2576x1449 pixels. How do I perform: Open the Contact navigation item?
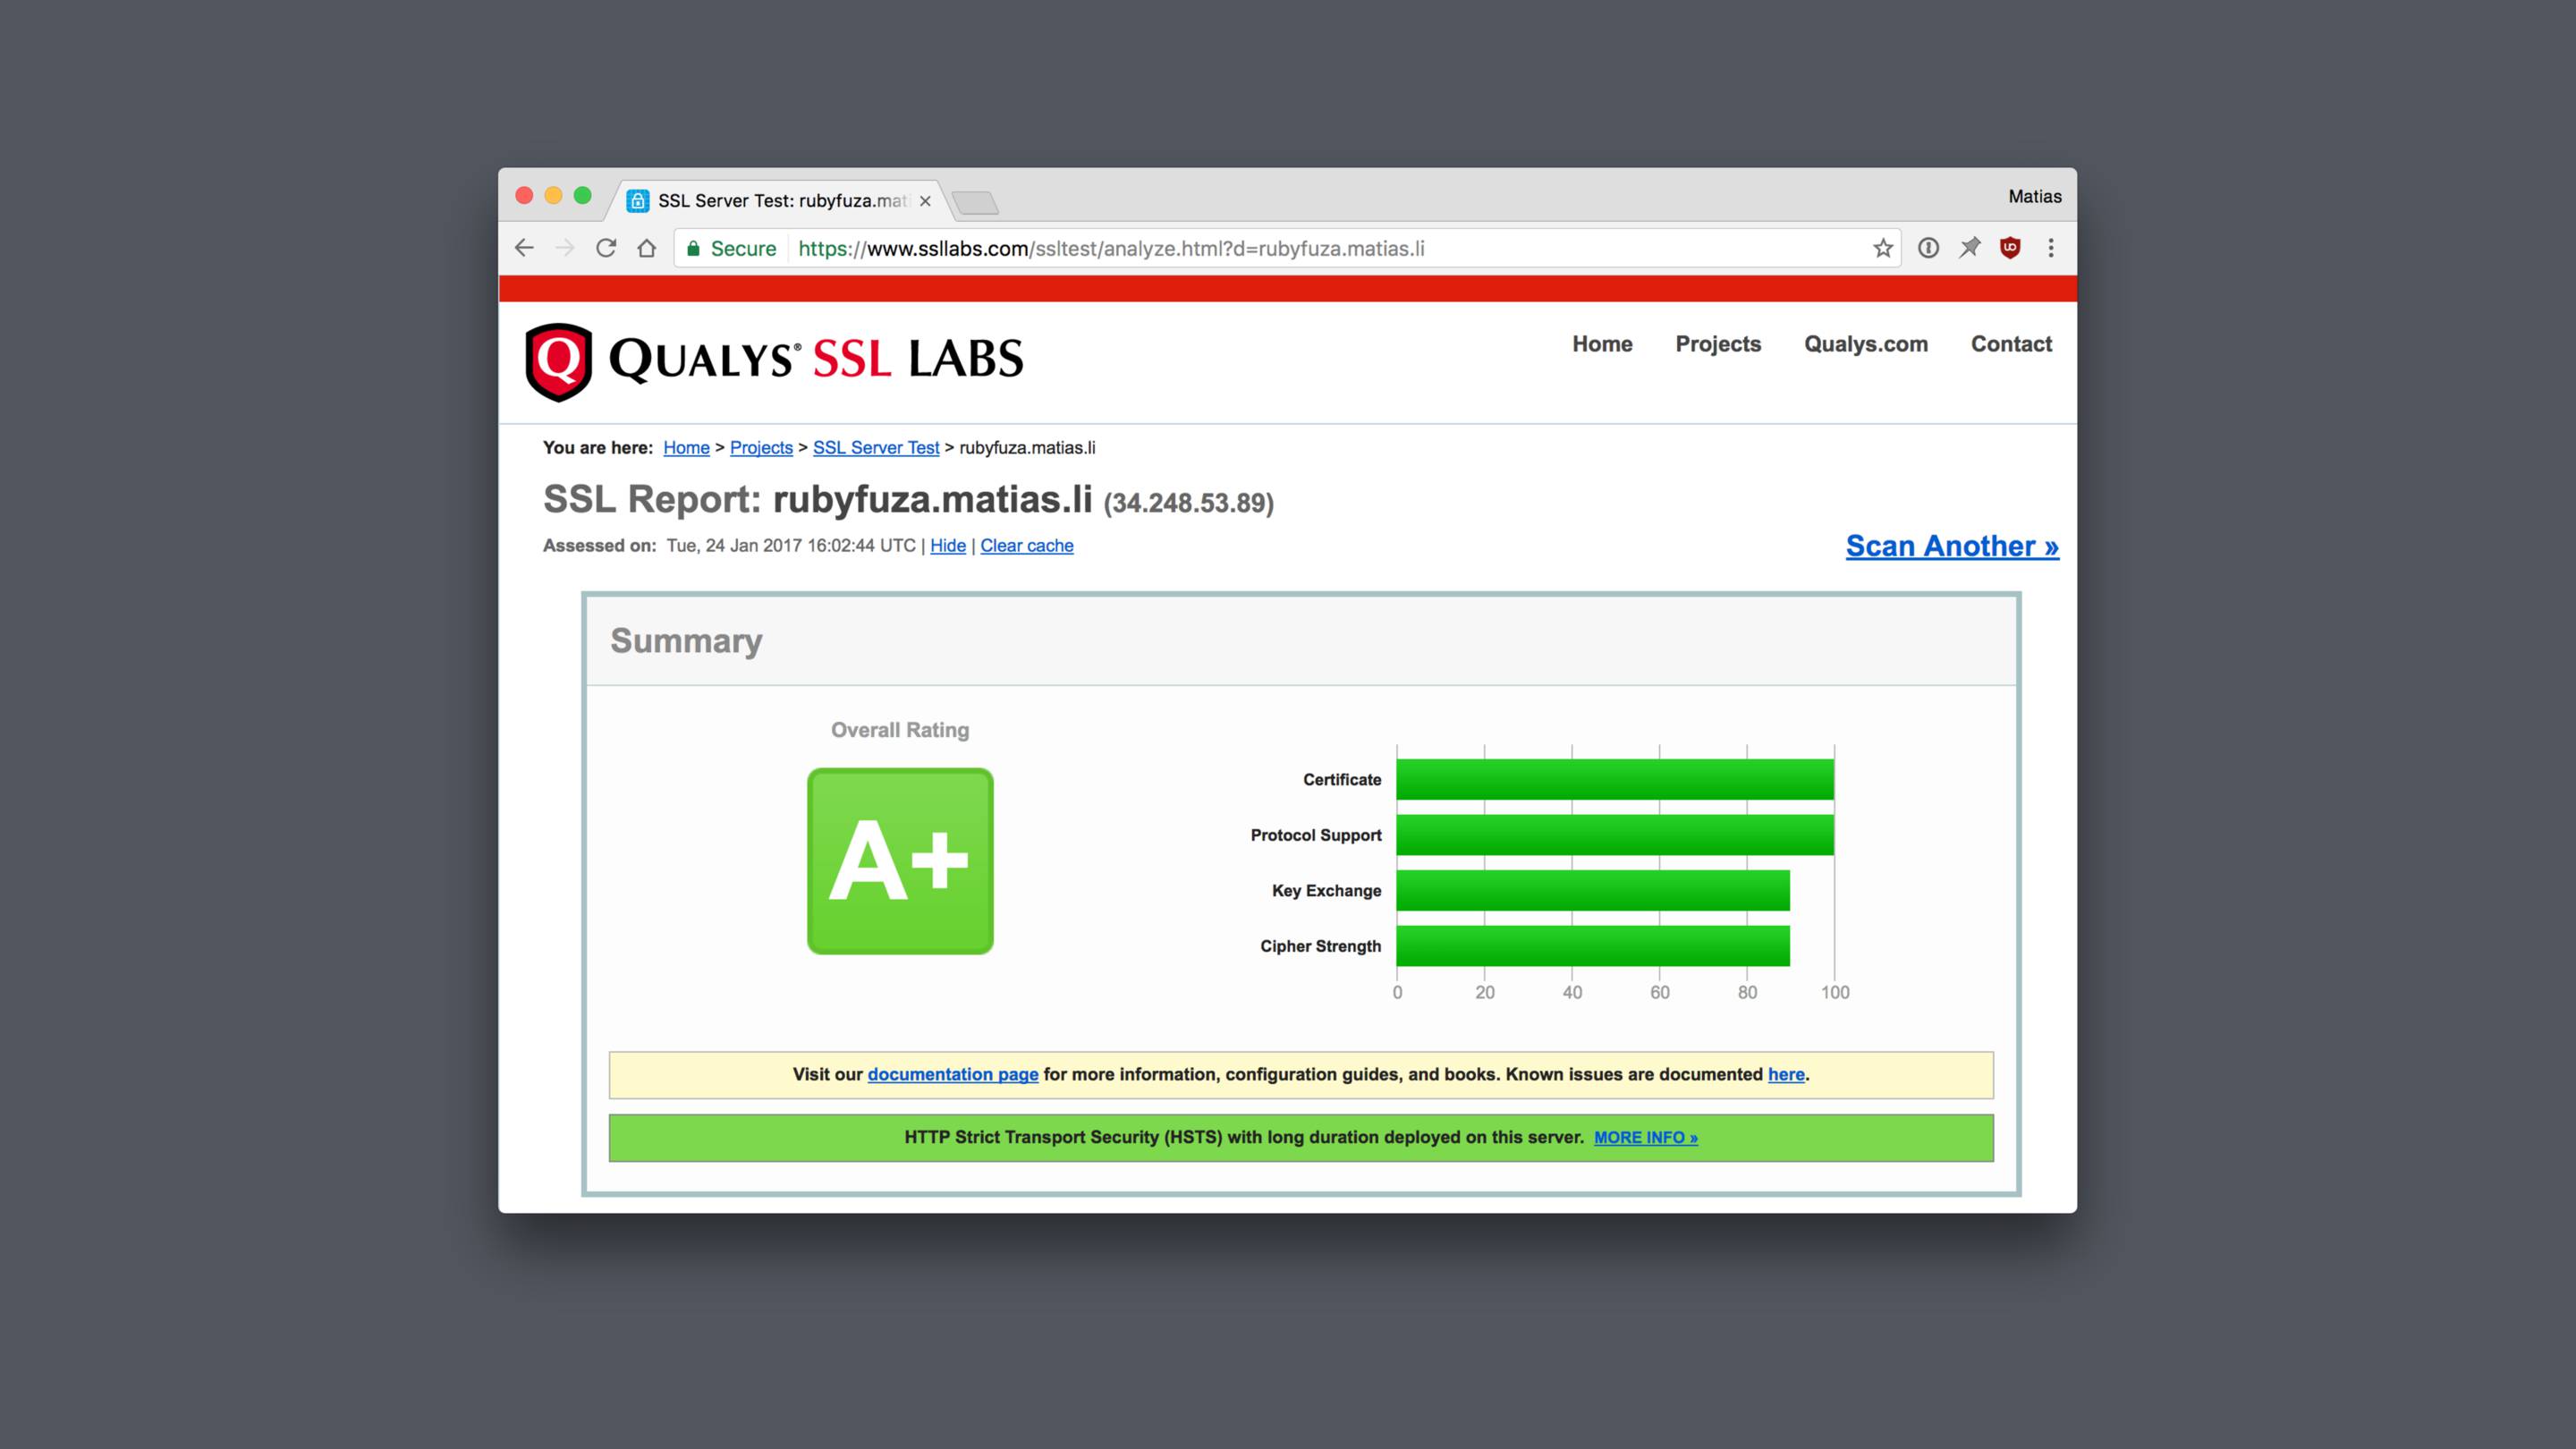tap(2011, 344)
